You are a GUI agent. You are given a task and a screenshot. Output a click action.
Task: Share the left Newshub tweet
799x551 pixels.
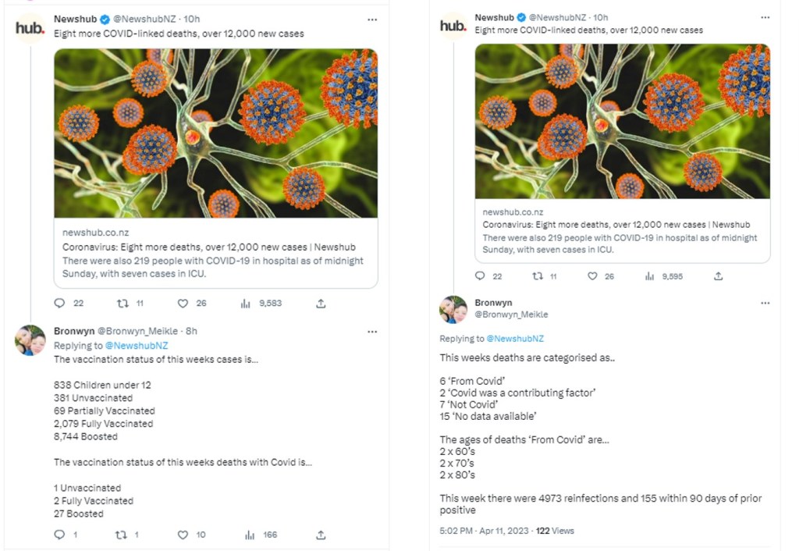(x=321, y=304)
